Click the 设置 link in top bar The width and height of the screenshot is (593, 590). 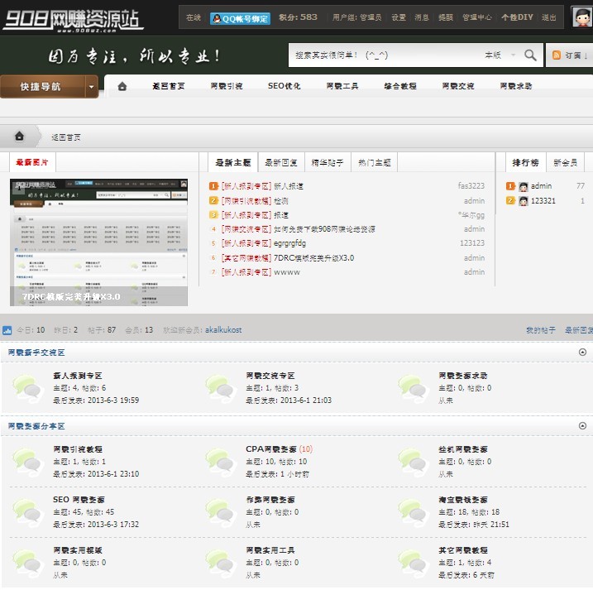tap(399, 17)
